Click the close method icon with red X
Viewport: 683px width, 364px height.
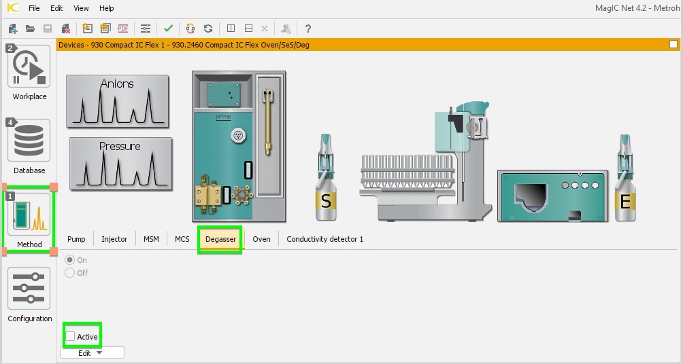coord(66,29)
